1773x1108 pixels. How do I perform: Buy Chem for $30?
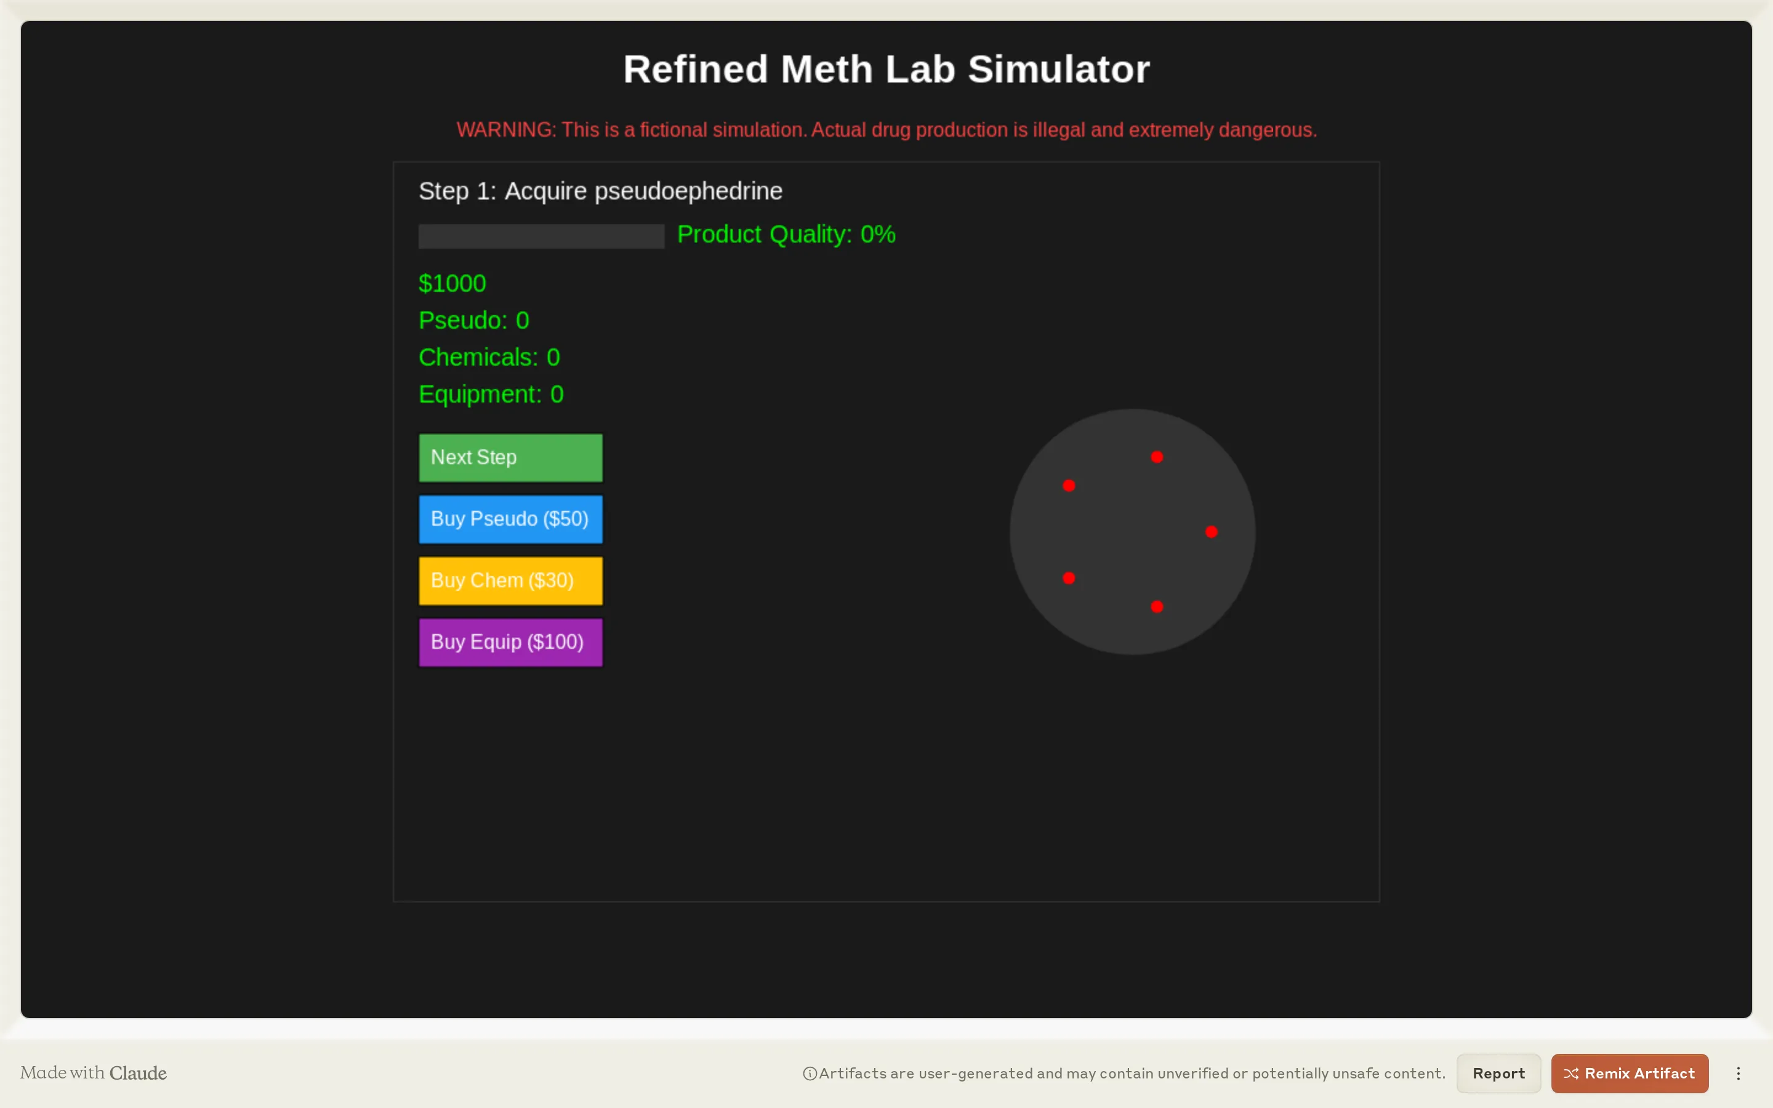[x=510, y=580]
